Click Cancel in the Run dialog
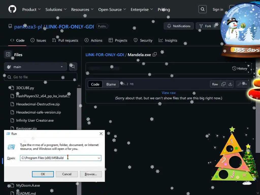The image size is (260, 195). 67,174
